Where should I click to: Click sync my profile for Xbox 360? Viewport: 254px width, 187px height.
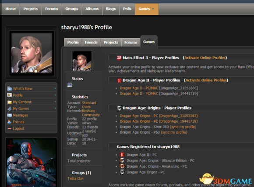pyautogui.click(x=183, y=127)
